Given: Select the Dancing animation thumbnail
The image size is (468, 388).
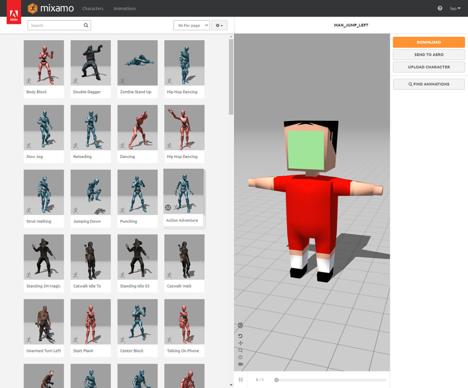Looking at the screenshot, I should pos(138,128).
